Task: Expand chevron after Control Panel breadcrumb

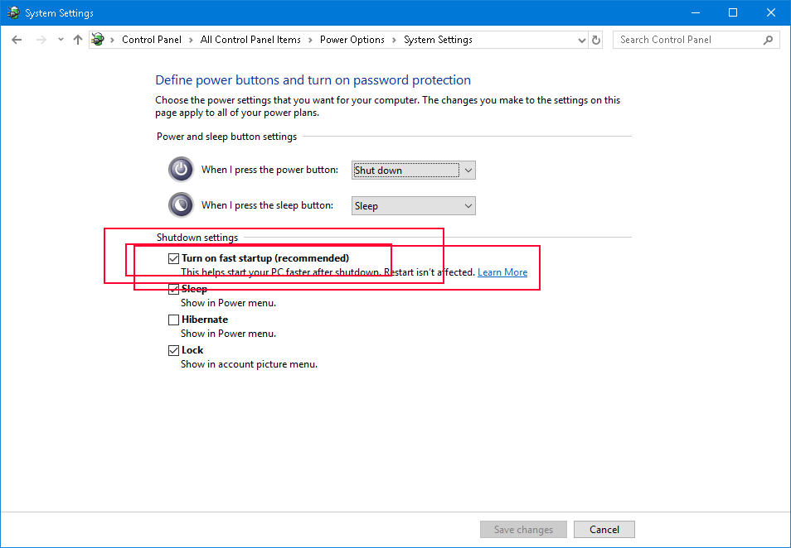Action: 191,40
